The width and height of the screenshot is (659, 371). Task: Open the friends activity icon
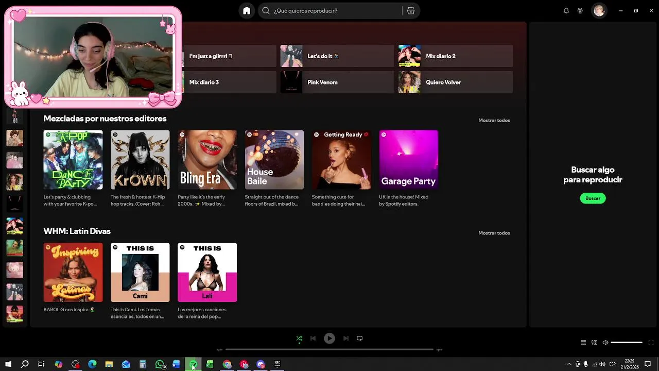pyautogui.click(x=580, y=11)
